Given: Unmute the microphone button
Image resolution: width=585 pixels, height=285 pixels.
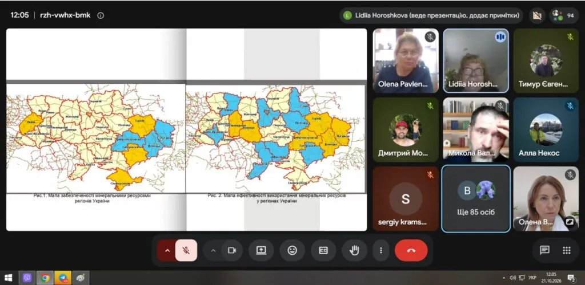Looking at the screenshot, I should coord(186,250).
